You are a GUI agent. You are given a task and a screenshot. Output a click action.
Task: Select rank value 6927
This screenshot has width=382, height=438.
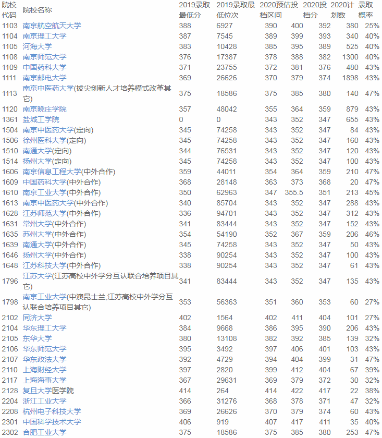tap(225, 26)
